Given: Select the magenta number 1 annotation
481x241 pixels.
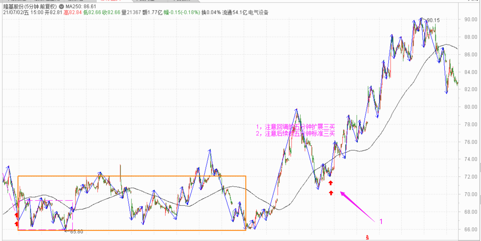Looking at the screenshot, I should 381,221.
